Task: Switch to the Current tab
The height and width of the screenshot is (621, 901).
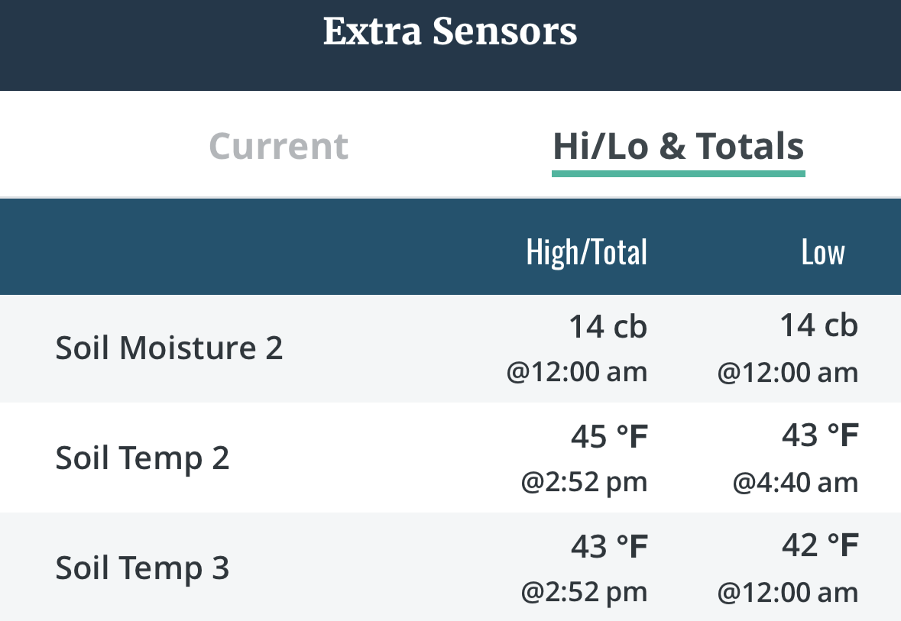Action: point(278,146)
